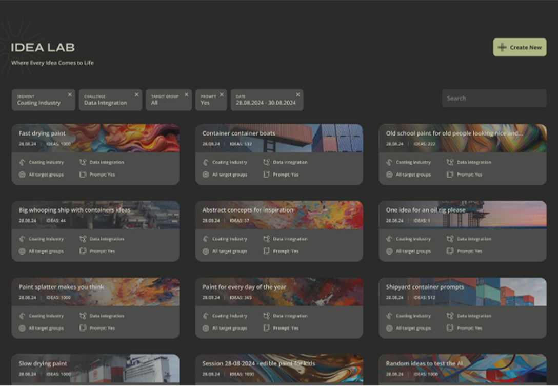This screenshot has width=558, height=386.
Task: Remove the Prompt Yes filter
Action: click(x=222, y=94)
